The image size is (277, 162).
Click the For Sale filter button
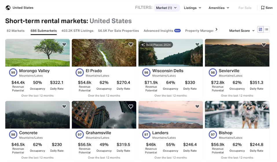pyautogui.click(x=245, y=8)
